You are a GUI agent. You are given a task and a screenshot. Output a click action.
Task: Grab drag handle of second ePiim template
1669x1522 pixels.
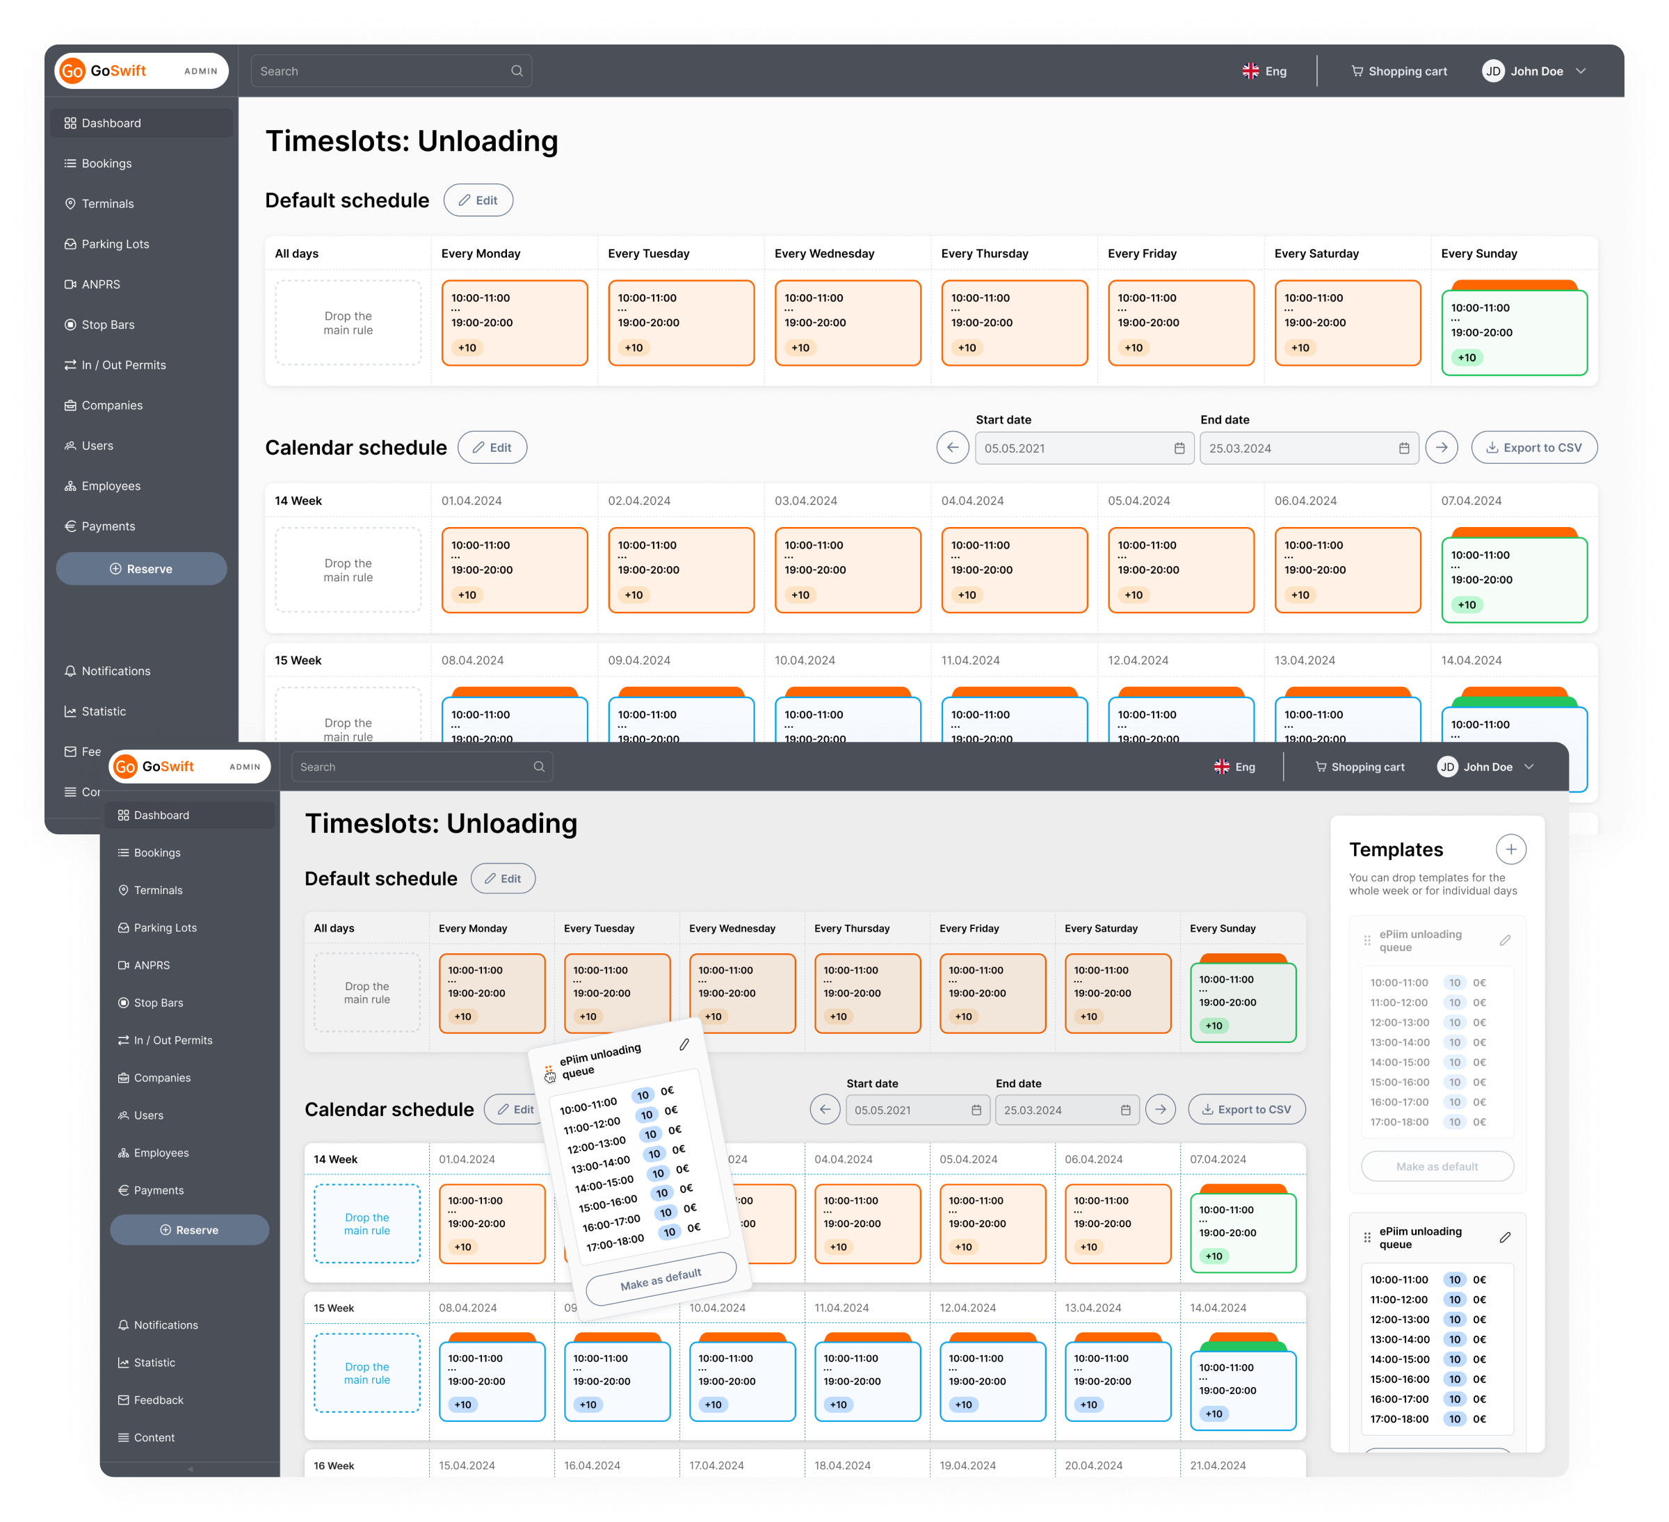1366,1238
